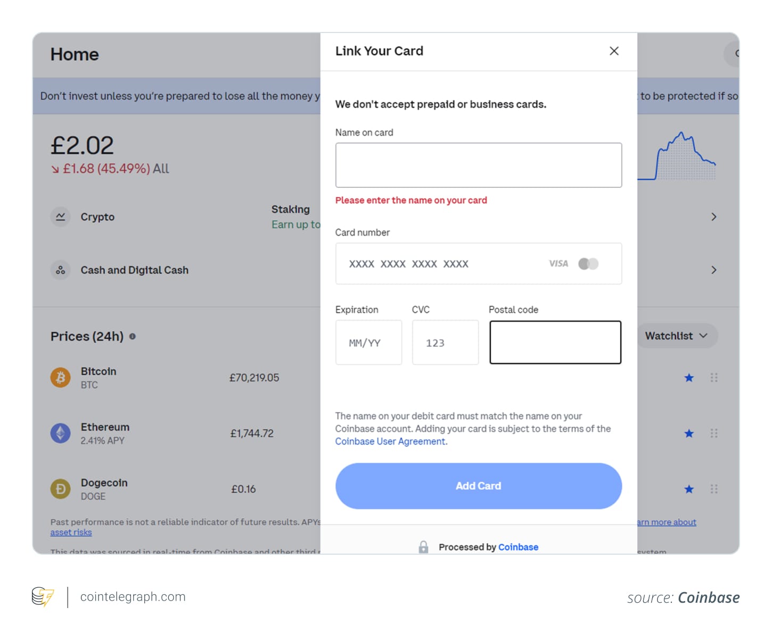Open the Link Your Card dialog header
772x640 pixels.
[379, 51]
